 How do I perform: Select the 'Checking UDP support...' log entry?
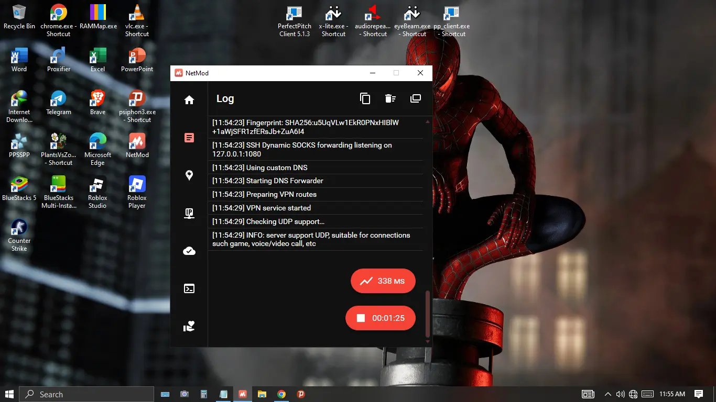[x=316, y=221]
